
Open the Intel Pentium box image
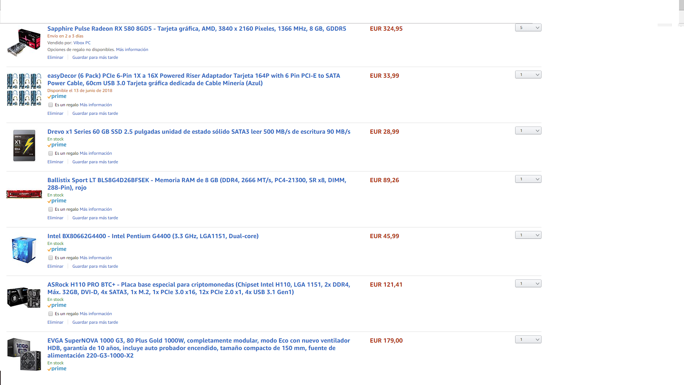click(24, 250)
